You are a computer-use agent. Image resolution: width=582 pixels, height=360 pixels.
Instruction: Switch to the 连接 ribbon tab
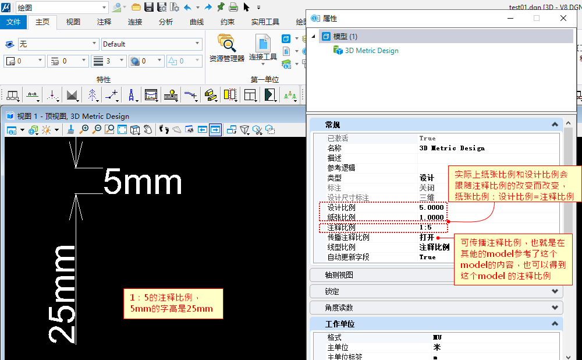tap(135, 22)
